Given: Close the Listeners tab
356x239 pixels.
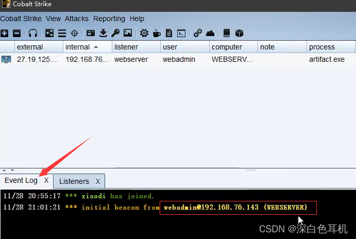Looking at the screenshot, I should click(98, 181).
